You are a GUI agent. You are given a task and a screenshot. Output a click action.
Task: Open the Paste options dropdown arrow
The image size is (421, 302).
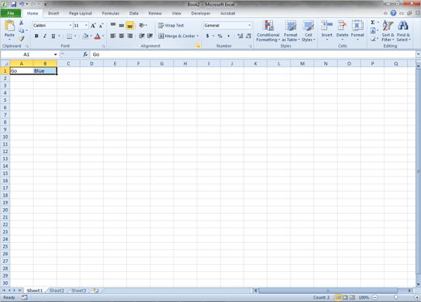pos(10,40)
